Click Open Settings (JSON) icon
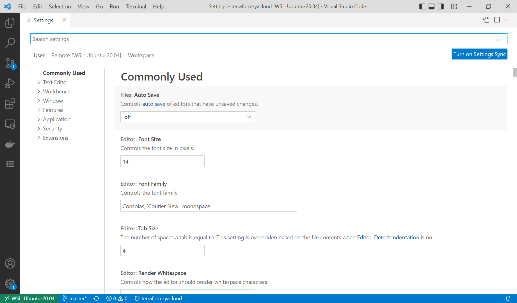 click(x=486, y=20)
